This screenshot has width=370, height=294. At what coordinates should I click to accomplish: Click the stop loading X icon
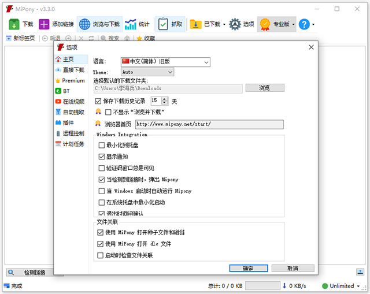tap(81, 38)
